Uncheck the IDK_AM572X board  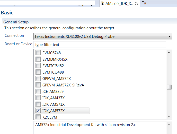point(38,111)
